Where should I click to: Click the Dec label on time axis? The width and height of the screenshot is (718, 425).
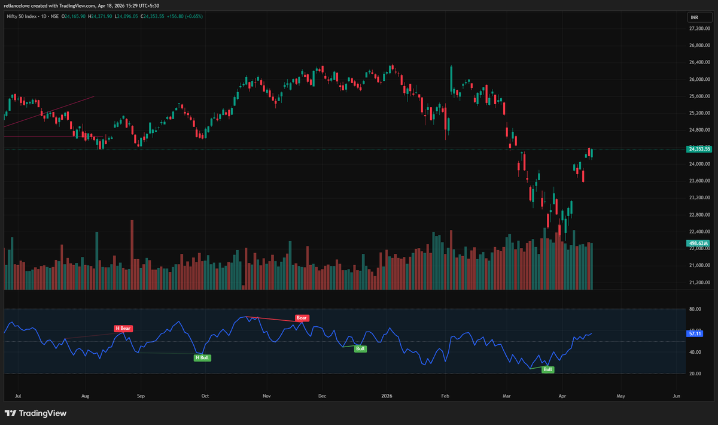(x=321, y=396)
